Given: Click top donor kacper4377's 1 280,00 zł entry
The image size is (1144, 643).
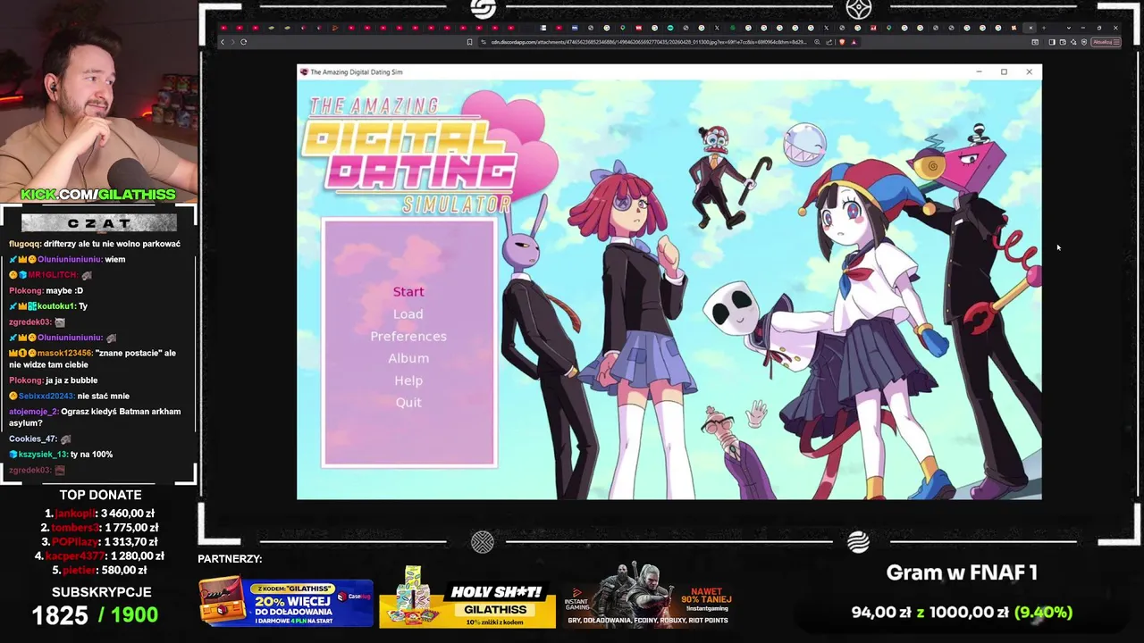Looking at the screenshot, I should [100, 555].
